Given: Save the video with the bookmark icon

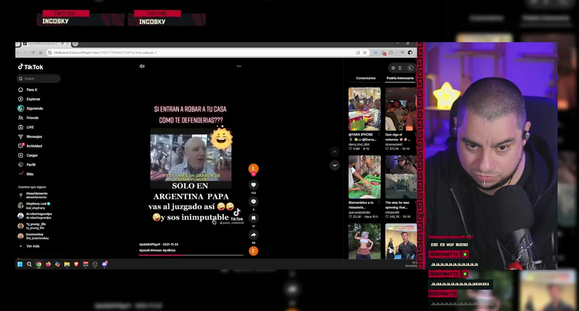Looking at the screenshot, I should click(253, 218).
